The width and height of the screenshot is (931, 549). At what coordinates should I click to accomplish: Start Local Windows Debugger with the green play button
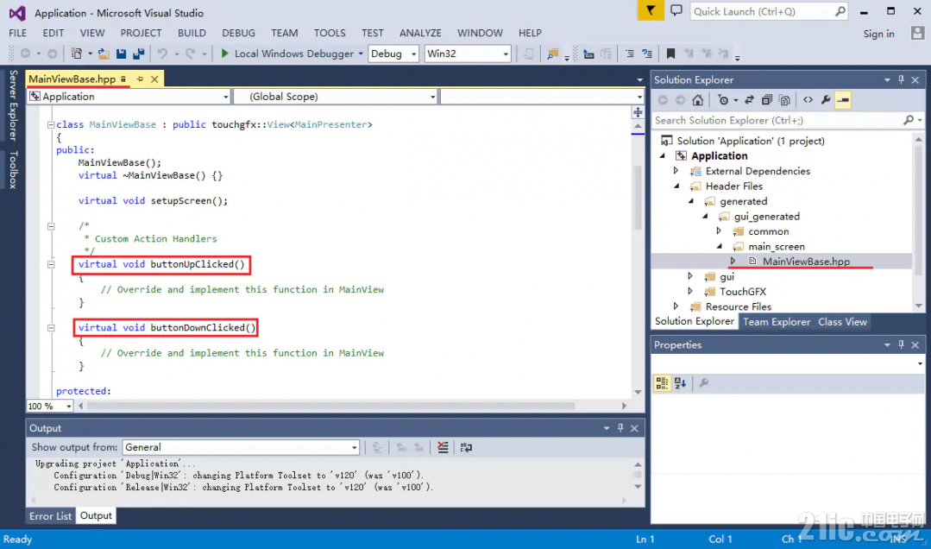224,54
